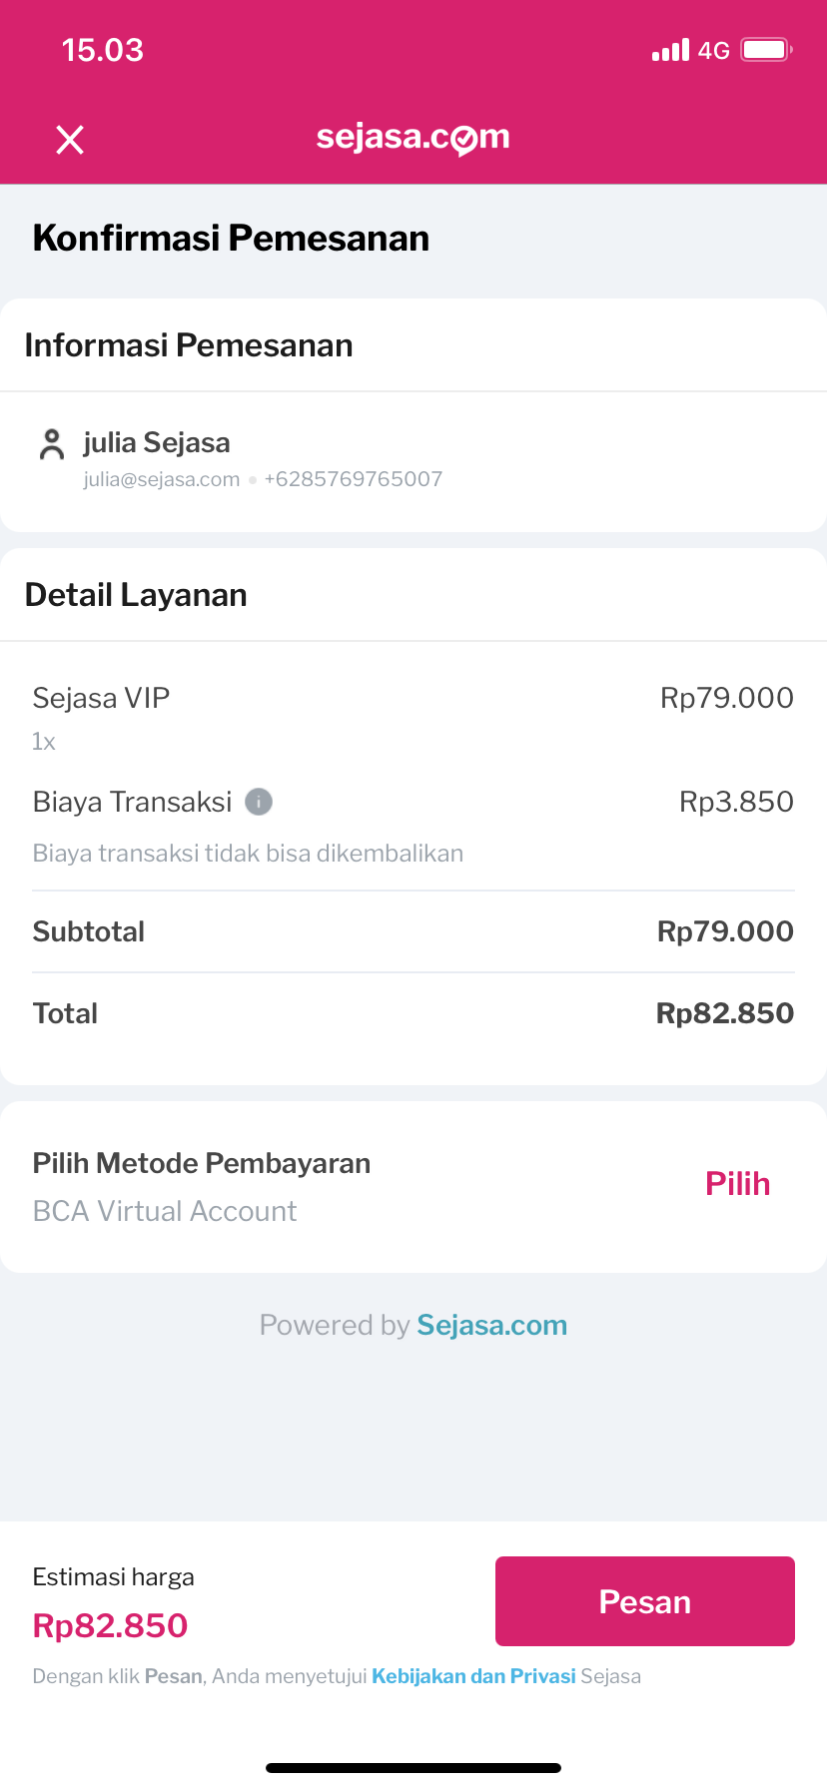Tap the phone number +6285769765007
The image size is (827, 1789).
tap(353, 479)
